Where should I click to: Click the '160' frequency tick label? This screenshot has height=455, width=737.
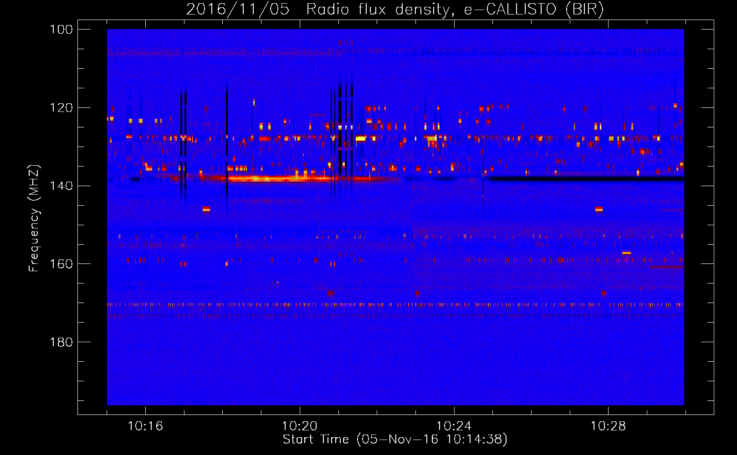click(x=61, y=264)
